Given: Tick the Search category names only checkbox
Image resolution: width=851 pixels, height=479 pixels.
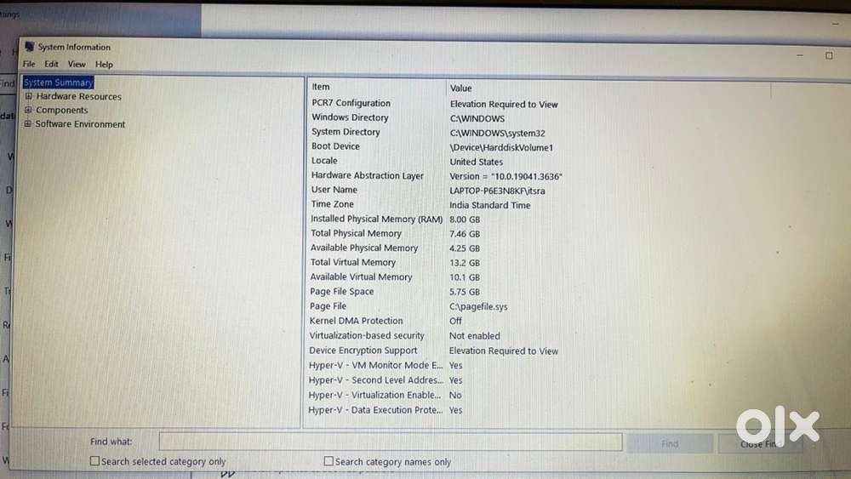Looking at the screenshot, I should [328, 461].
